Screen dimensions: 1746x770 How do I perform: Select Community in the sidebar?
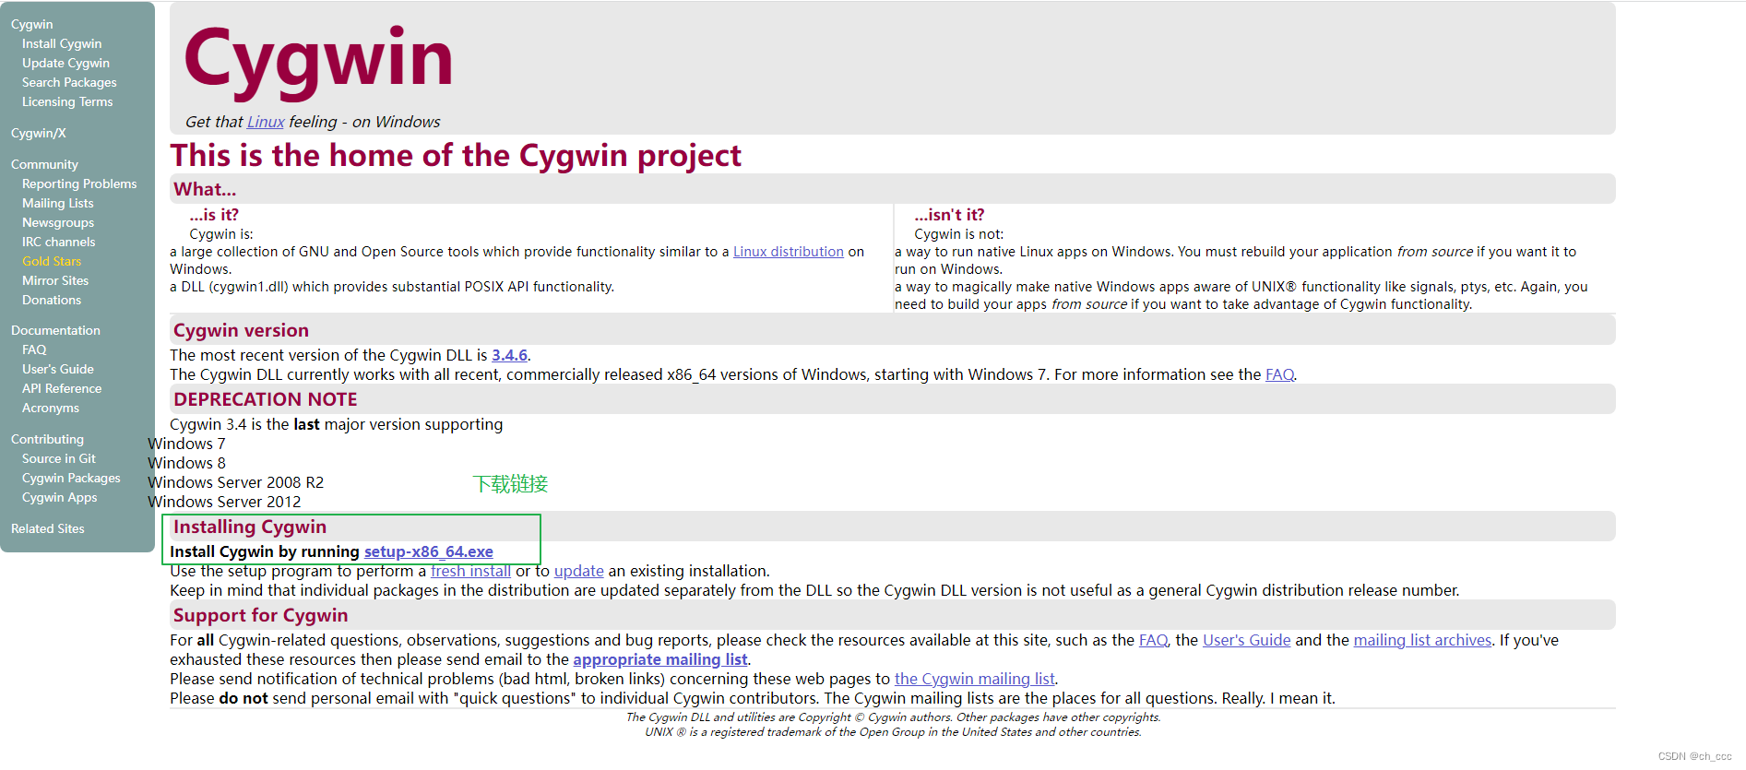click(44, 164)
